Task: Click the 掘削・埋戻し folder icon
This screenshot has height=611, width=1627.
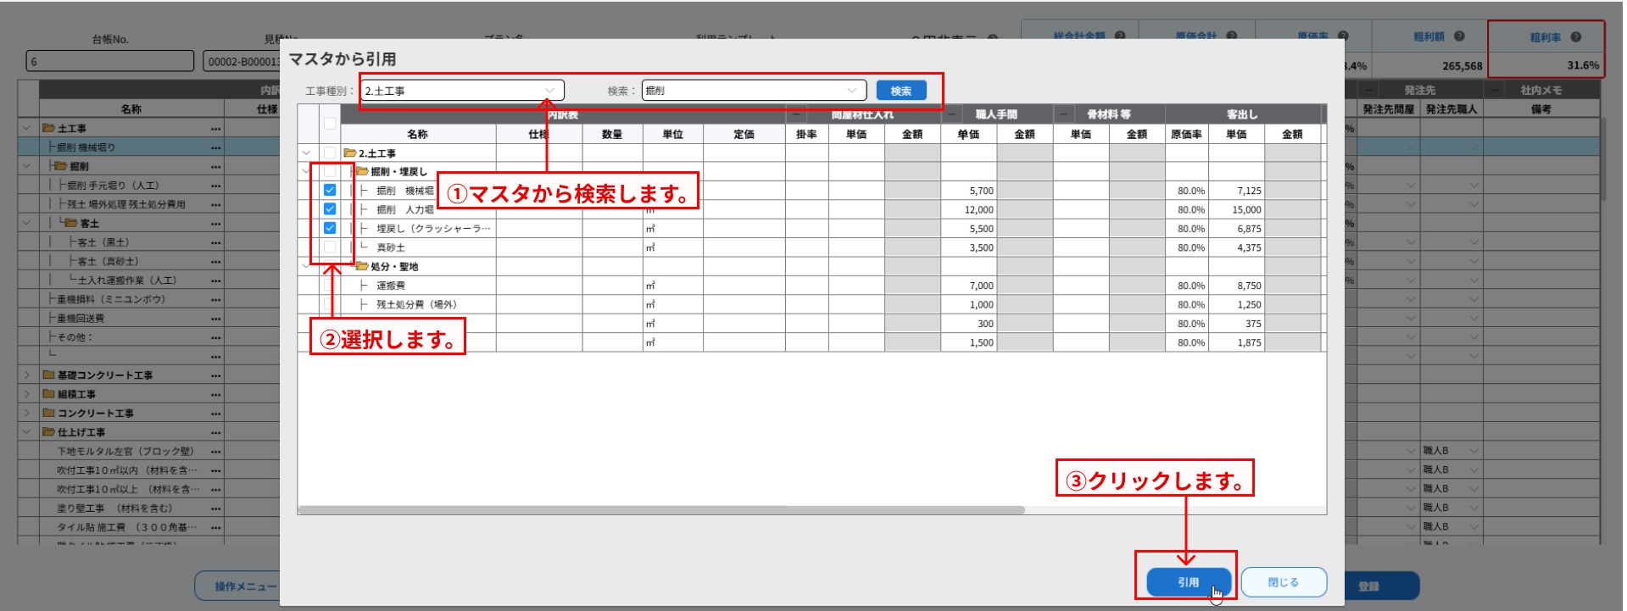Action: click(362, 171)
